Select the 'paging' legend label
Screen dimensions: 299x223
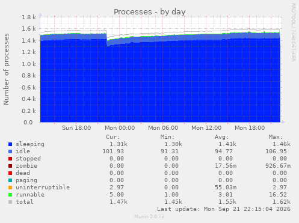(x=26, y=180)
